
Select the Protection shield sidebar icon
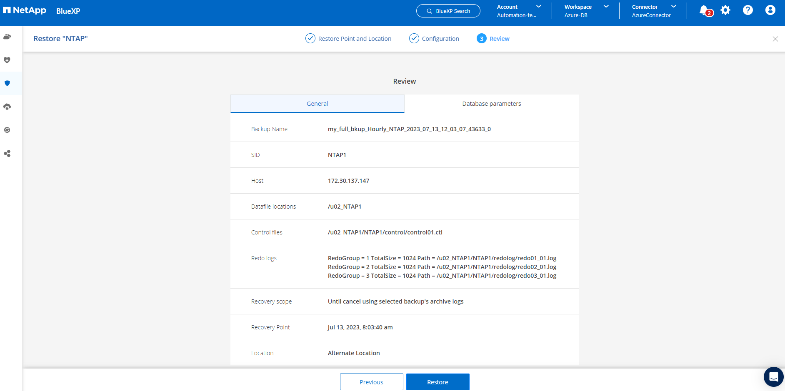(7, 83)
